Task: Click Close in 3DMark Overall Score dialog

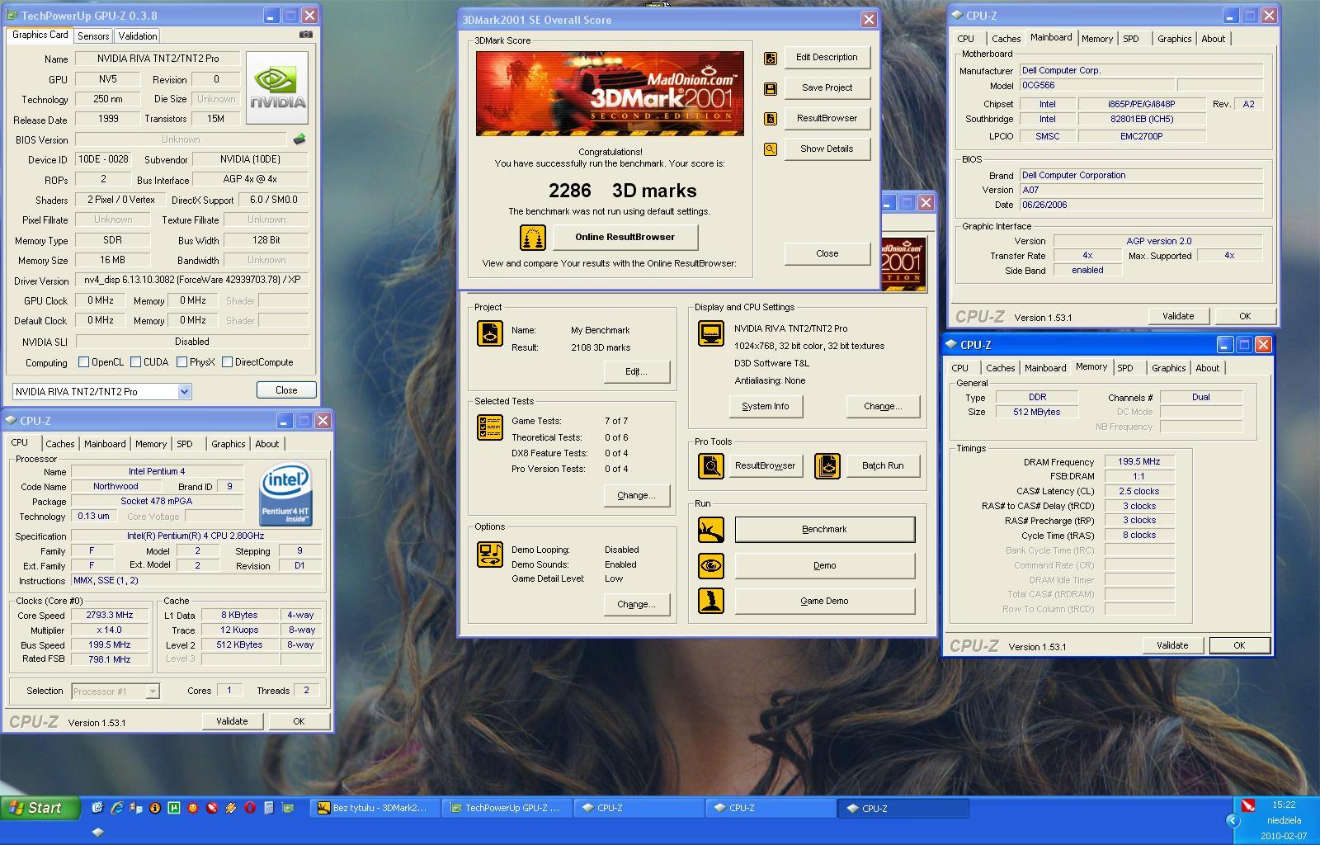Action: click(827, 254)
